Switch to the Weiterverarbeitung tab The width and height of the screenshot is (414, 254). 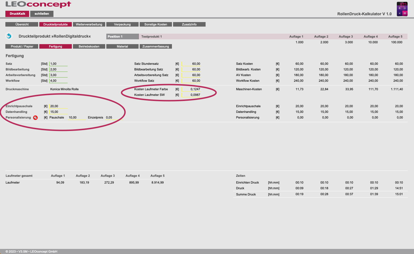(89, 24)
